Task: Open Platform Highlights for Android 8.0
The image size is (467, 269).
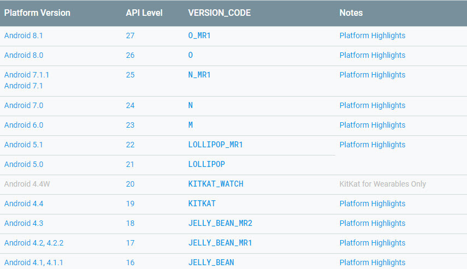Action: [373, 55]
